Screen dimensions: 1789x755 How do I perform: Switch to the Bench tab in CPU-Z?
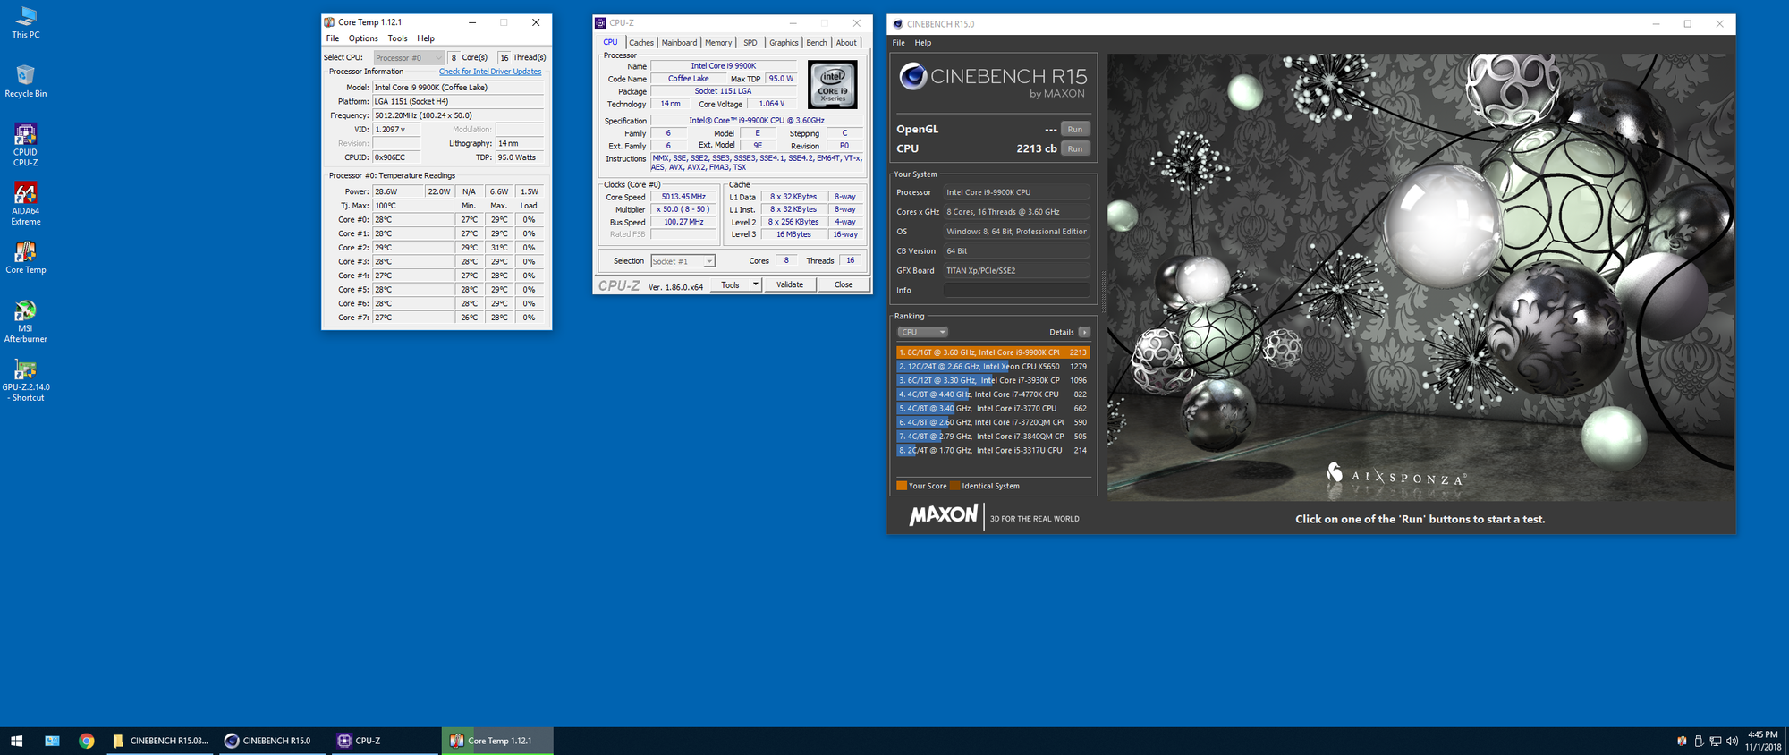817,43
